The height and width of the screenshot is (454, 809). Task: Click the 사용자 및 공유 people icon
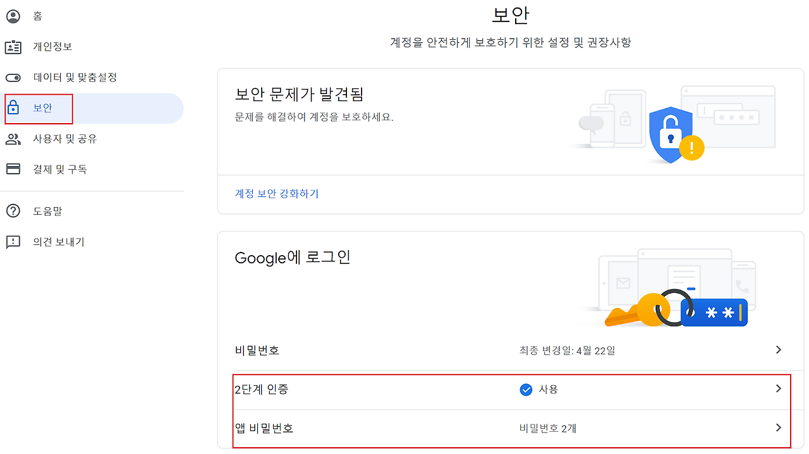(13, 139)
